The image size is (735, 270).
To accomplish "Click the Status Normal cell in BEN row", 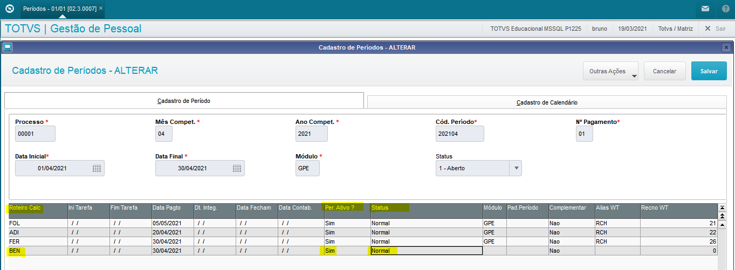I will point(426,251).
